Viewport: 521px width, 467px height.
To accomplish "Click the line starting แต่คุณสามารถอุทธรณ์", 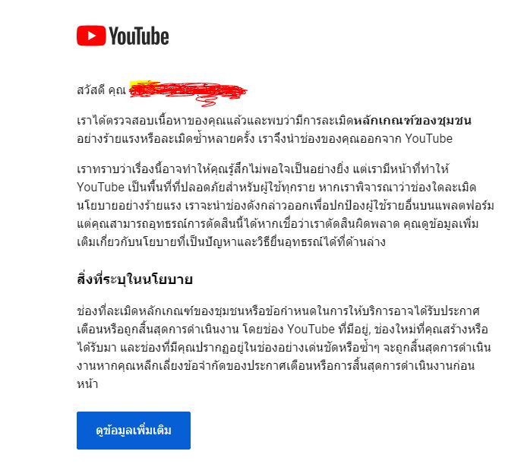I will pos(278,223).
